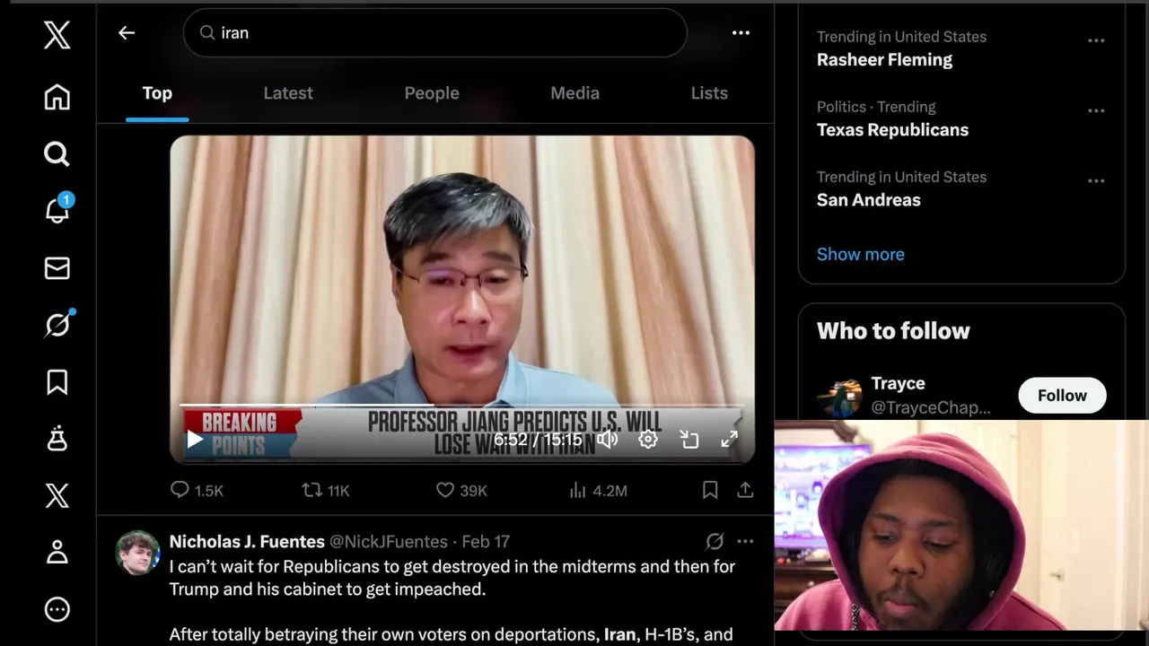Ask Grok about Nicholas Fuentes post
1149x646 pixels.
715,541
